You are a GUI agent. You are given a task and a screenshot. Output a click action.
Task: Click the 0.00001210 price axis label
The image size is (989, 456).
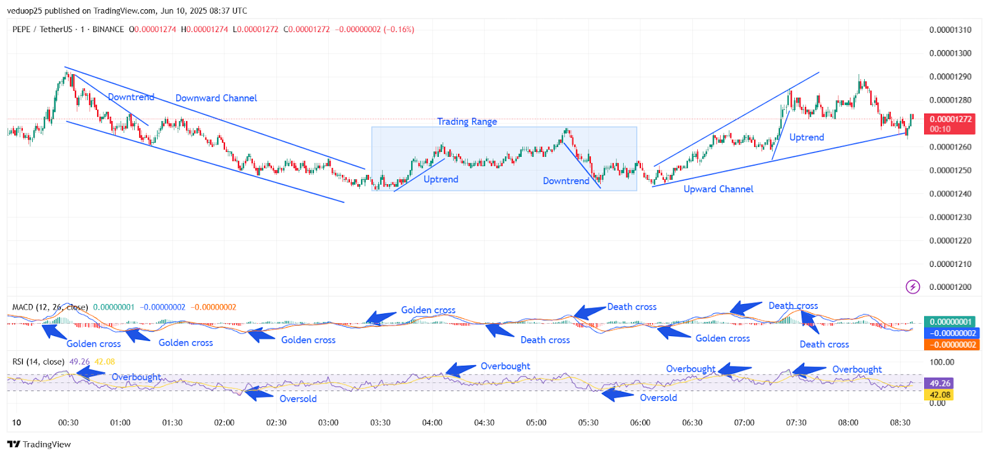pos(950,264)
